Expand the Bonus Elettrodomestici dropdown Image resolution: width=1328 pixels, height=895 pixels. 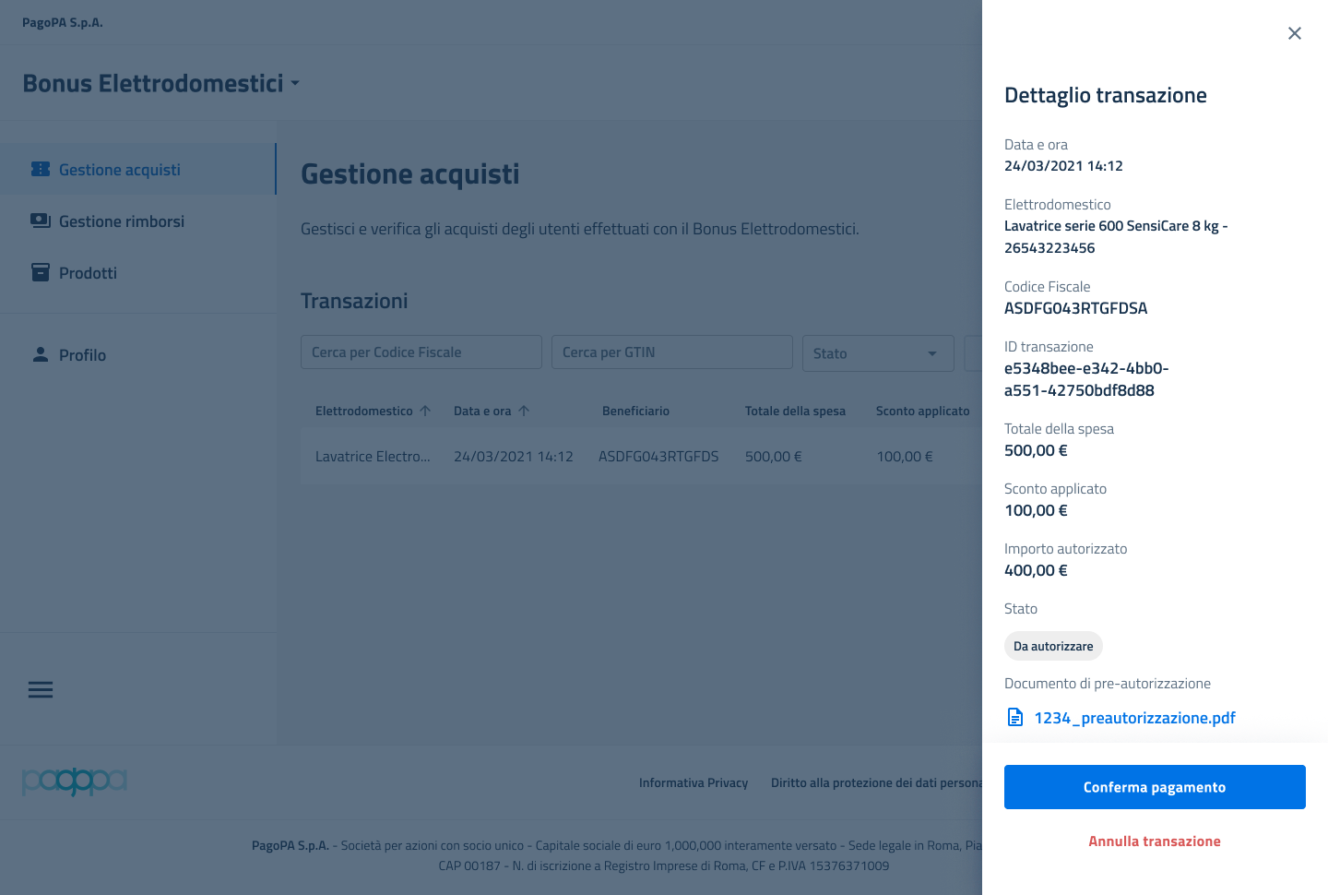coord(295,83)
